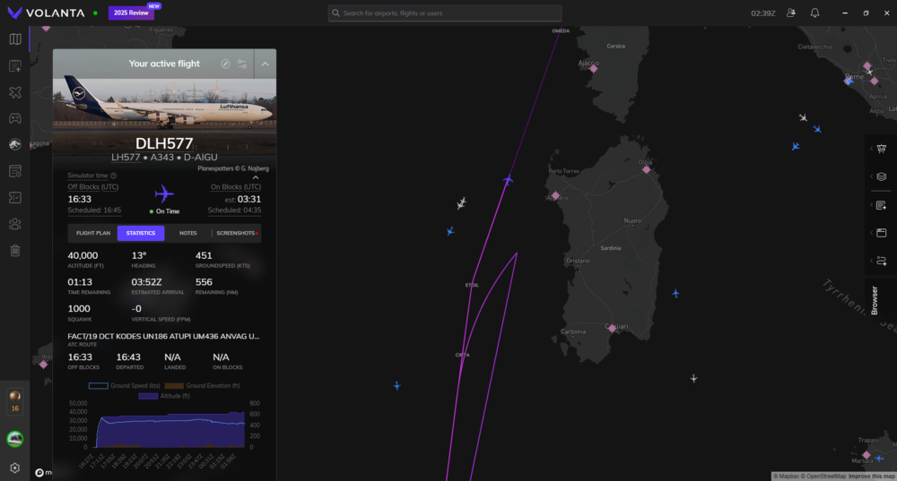Open the notifications bell
Screen dimensions: 897x481
tap(814, 13)
